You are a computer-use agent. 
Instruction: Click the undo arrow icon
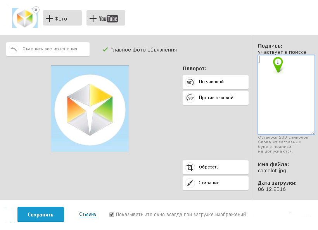pos(14,49)
